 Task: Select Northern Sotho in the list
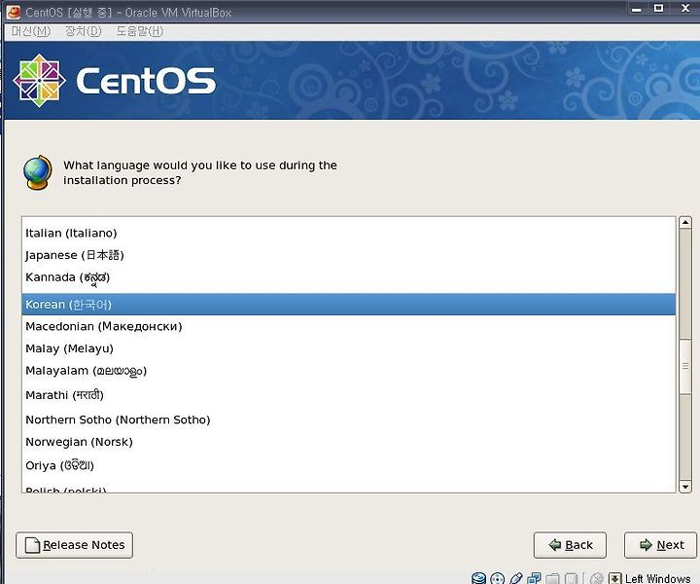[x=348, y=420]
